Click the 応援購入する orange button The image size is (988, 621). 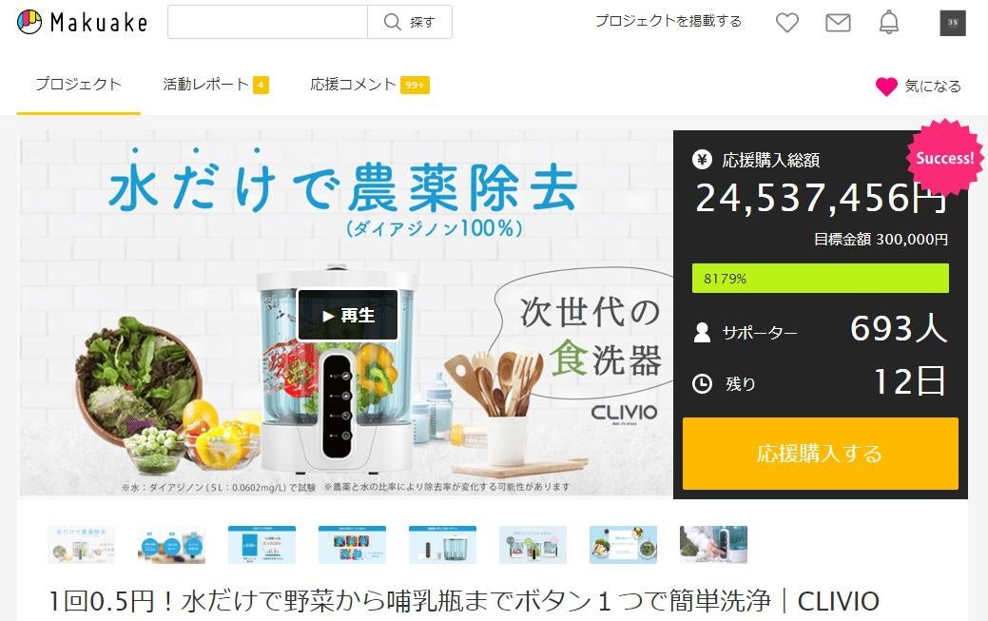[x=821, y=454]
